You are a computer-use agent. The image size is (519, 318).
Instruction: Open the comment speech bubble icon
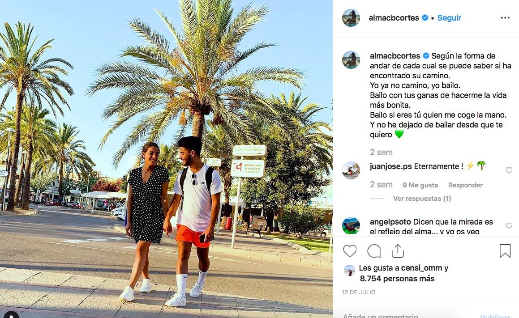point(374,251)
